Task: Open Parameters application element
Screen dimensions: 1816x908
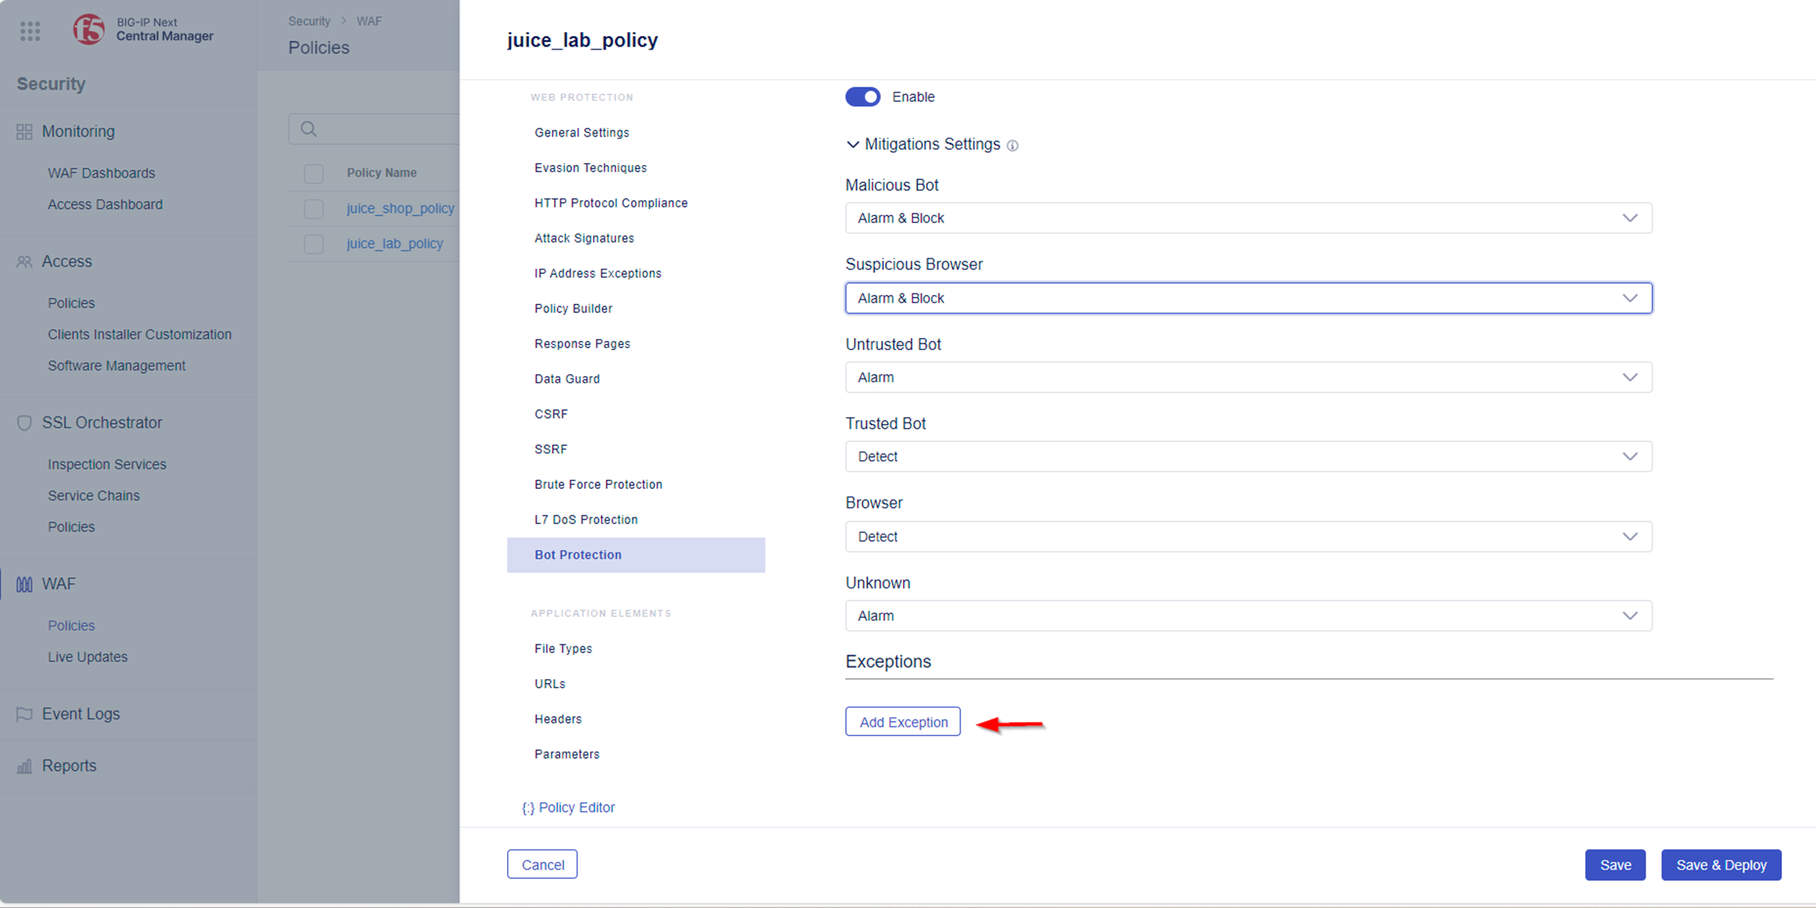Action: tap(567, 754)
